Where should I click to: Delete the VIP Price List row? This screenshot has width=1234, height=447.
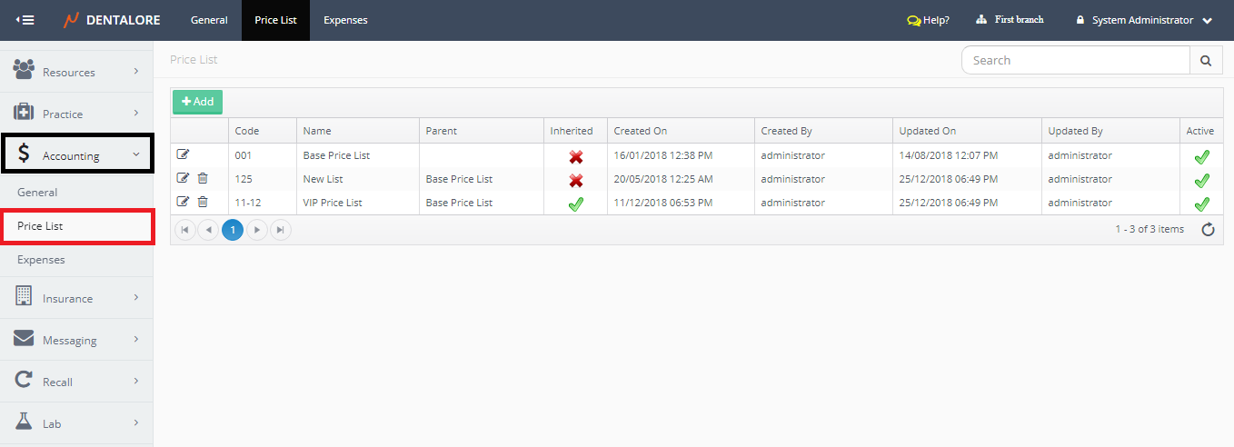click(203, 202)
